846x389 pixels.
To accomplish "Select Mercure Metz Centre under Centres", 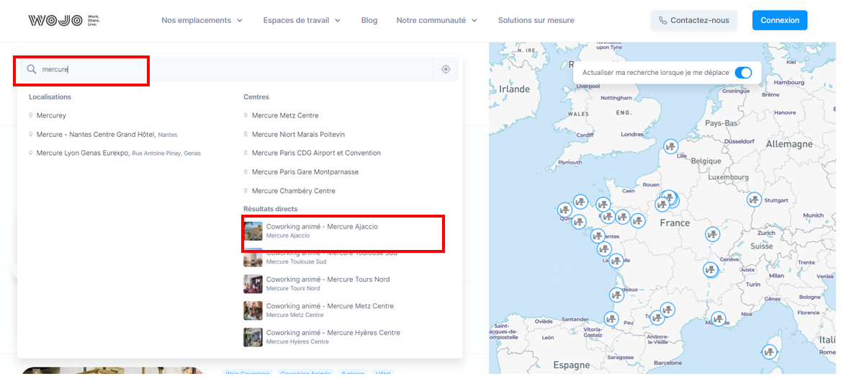I will 285,115.
